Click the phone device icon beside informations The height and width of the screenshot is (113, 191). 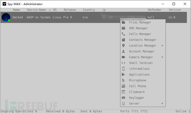tap(123, 69)
